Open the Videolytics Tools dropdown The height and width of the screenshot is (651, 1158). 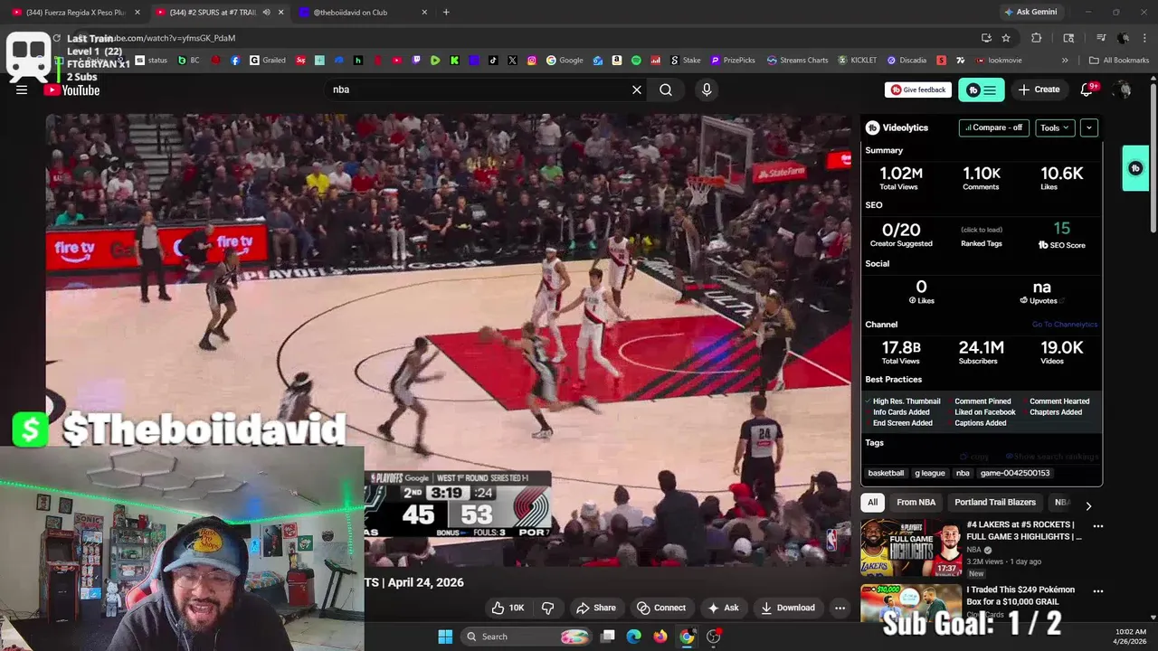pos(1055,127)
